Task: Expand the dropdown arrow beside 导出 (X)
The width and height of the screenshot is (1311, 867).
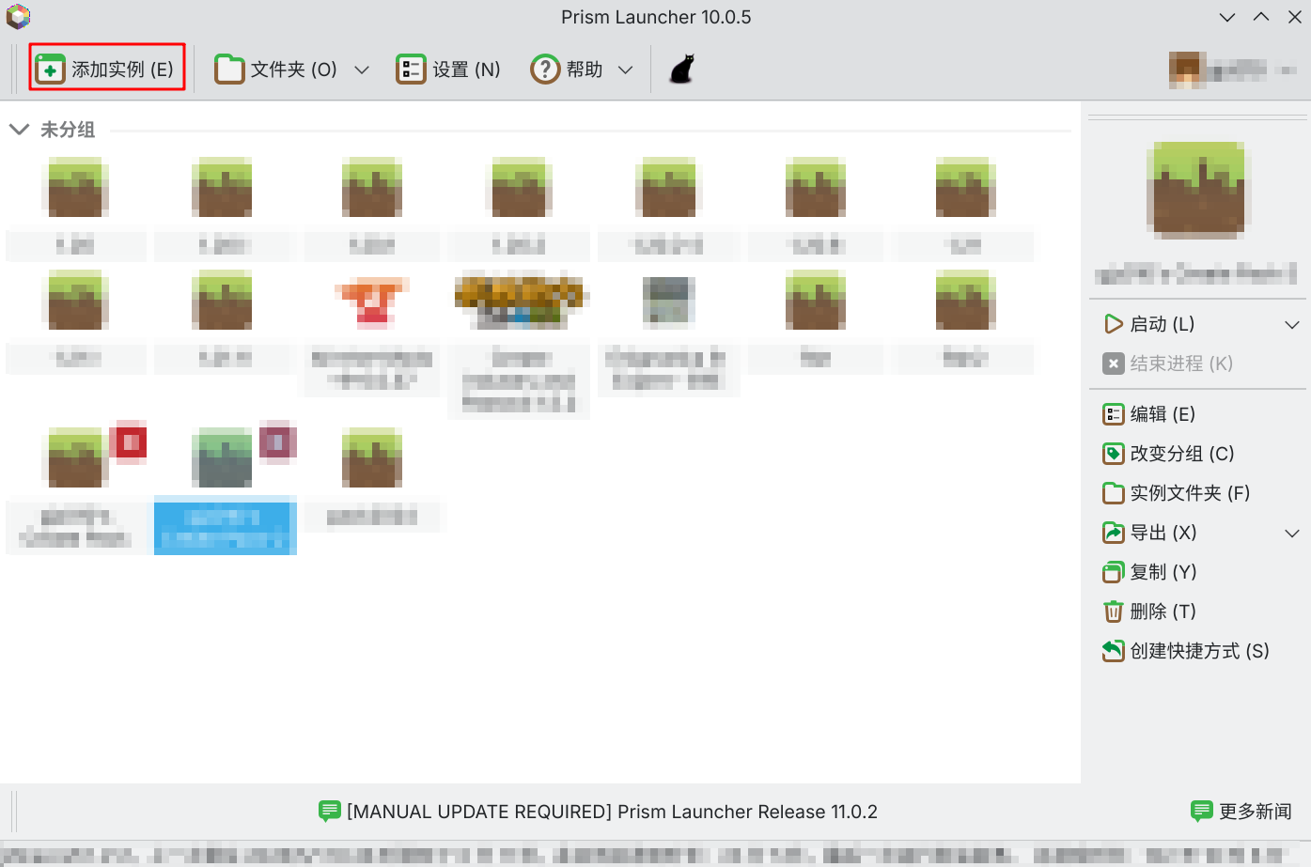Action: (x=1292, y=533)
